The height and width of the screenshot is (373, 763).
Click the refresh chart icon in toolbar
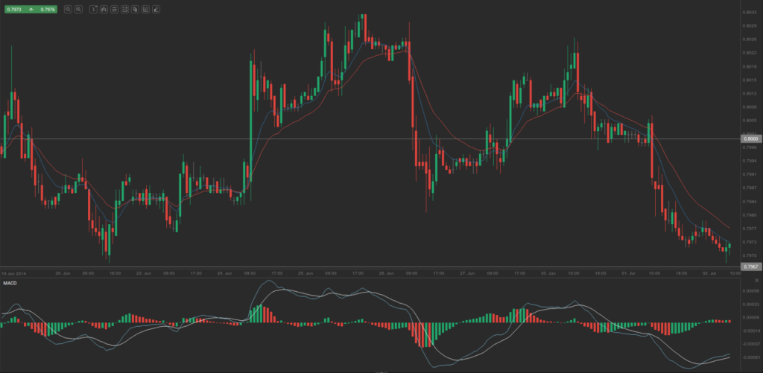(x=124, y=10)
